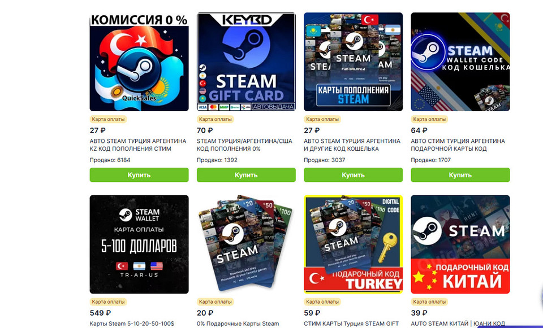Click 'Карта оплаты' tag on 549 ₽ item
Image resolution: width=543 pixels, height=328 pixels.
tap(108, 301)
